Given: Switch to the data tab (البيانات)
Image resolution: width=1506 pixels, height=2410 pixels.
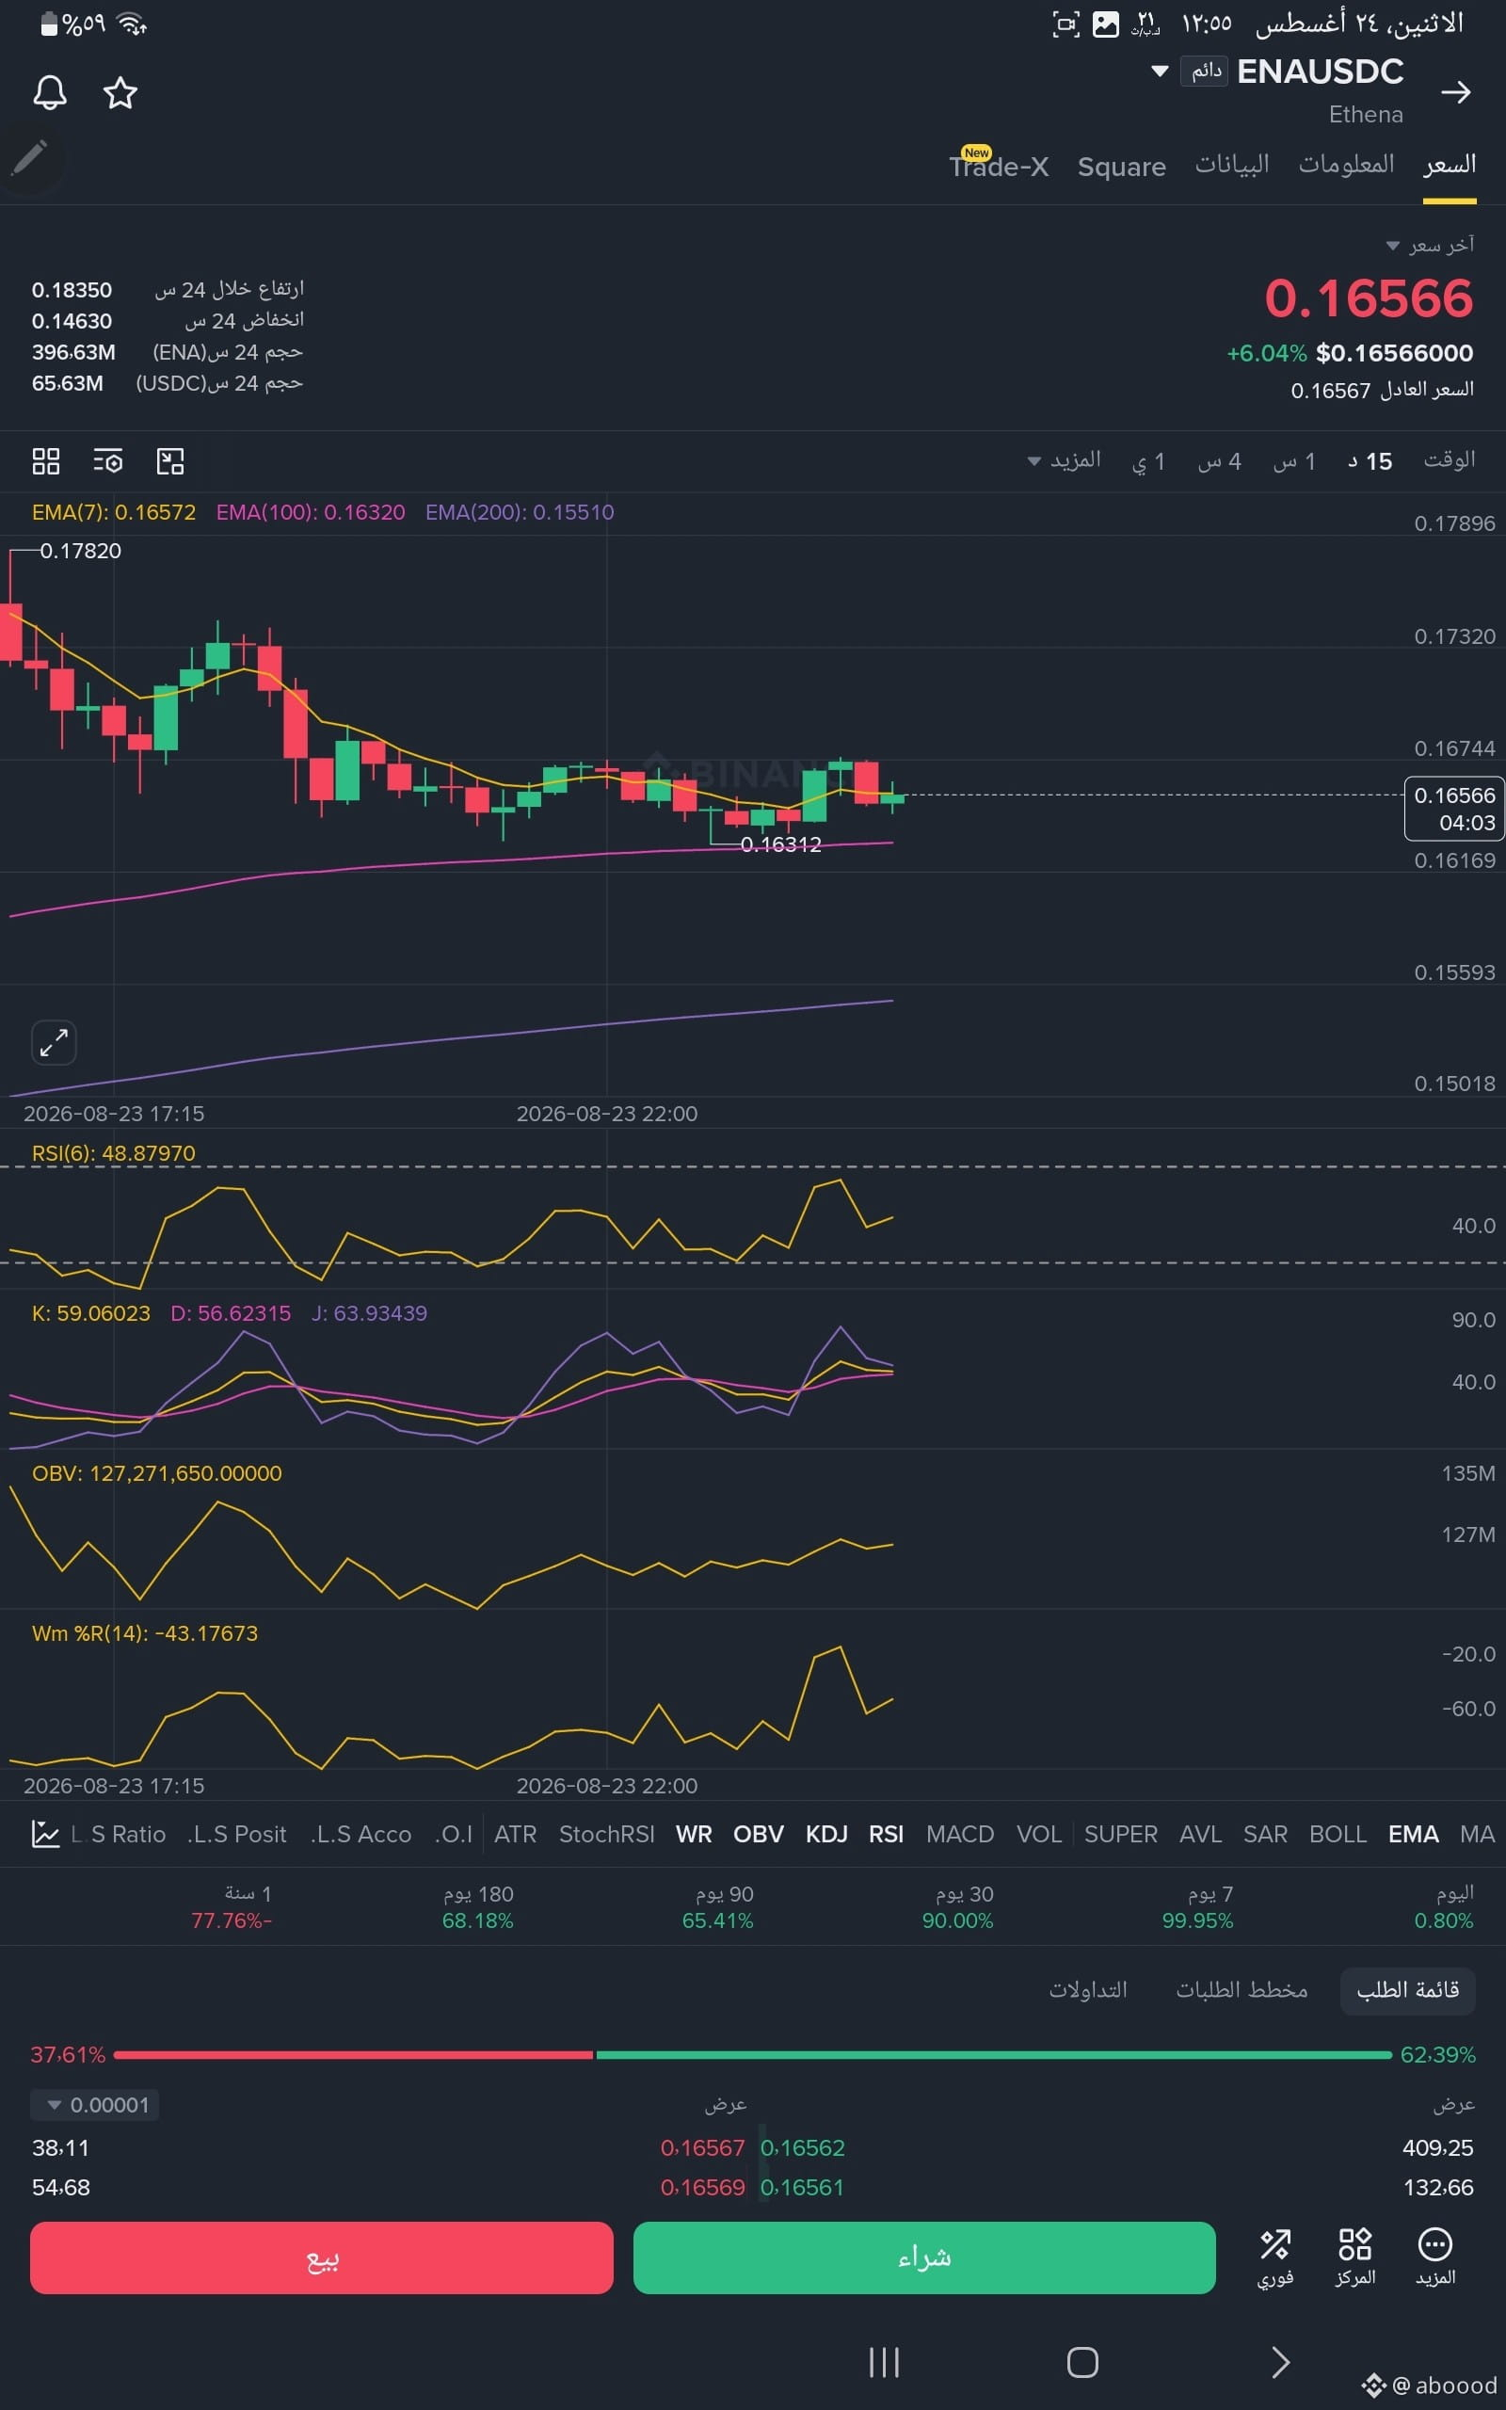Looking at the screenshot, I should coord(1232,166).
